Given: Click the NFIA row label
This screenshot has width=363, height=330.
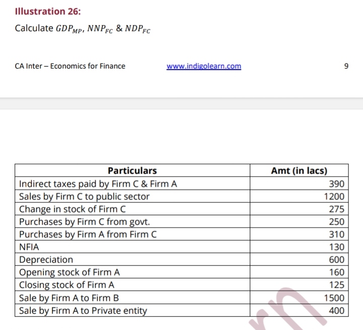Looking at the screenshot, I should pyautogui.click(x=29, y=247).
